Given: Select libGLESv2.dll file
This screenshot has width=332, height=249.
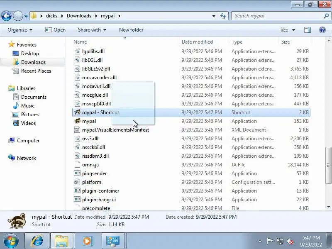Looking at the screenshot, I should point(96,68).
